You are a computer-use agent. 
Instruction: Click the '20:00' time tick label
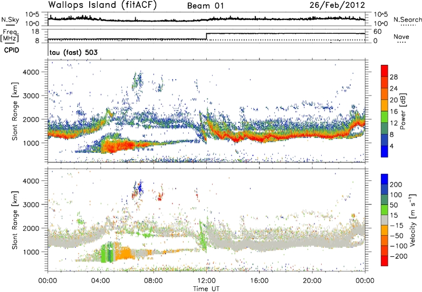[x=312, y=281]
